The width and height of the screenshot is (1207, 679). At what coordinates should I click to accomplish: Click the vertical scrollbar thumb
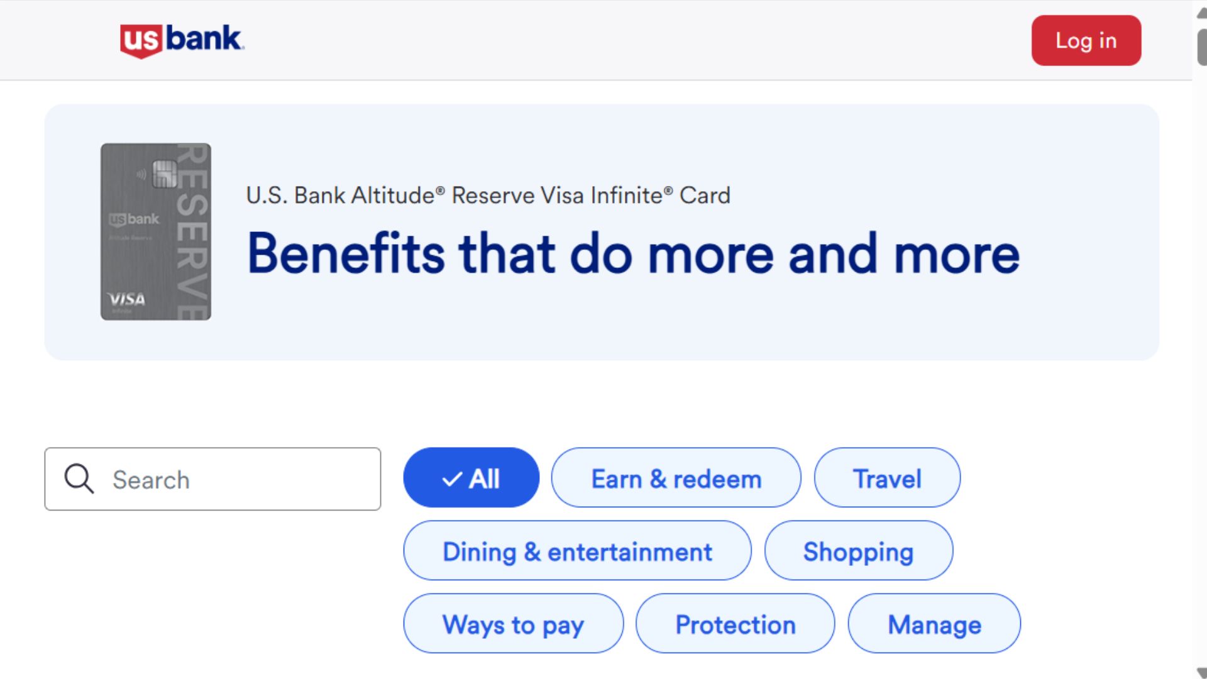click(1201, 47)
